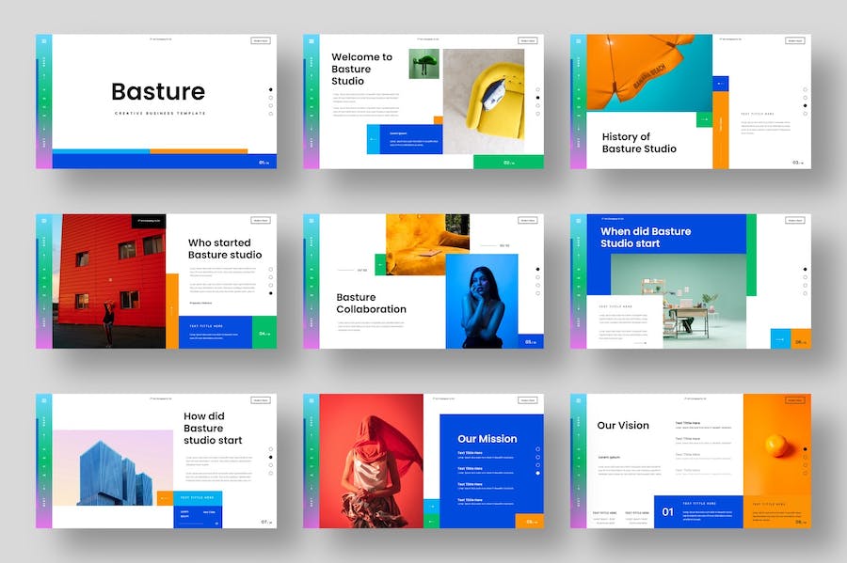
Task: Click orange bar at bottom of Basture title slide
Action: point(199,150)
